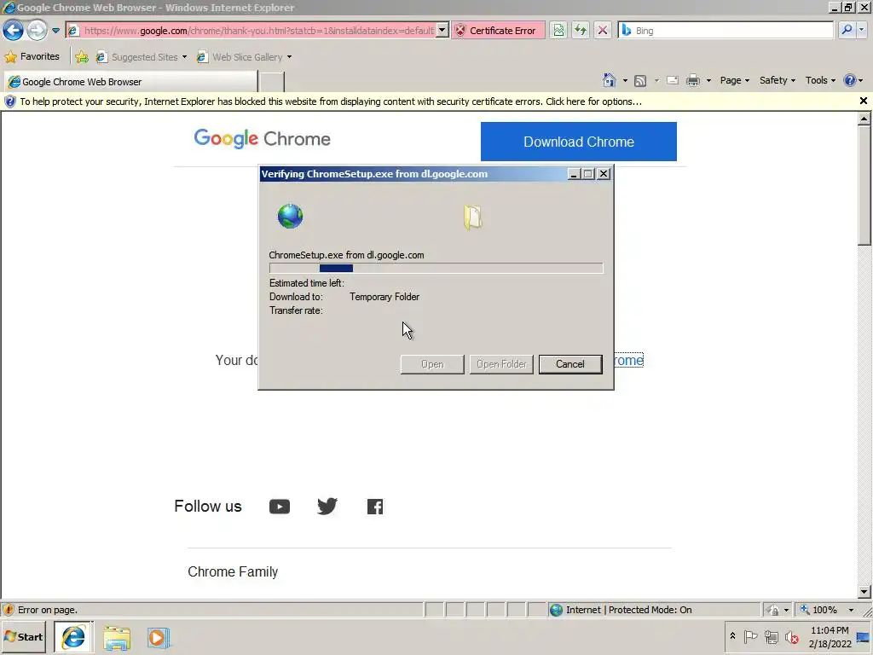The width and height of the screenshot is (873, 655).
Task: Open the Page menu
Action: [x=734, y=80]
